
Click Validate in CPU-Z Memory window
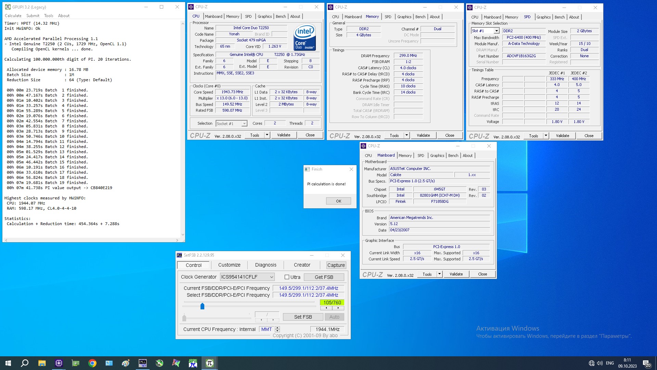[x=423, y=135]
